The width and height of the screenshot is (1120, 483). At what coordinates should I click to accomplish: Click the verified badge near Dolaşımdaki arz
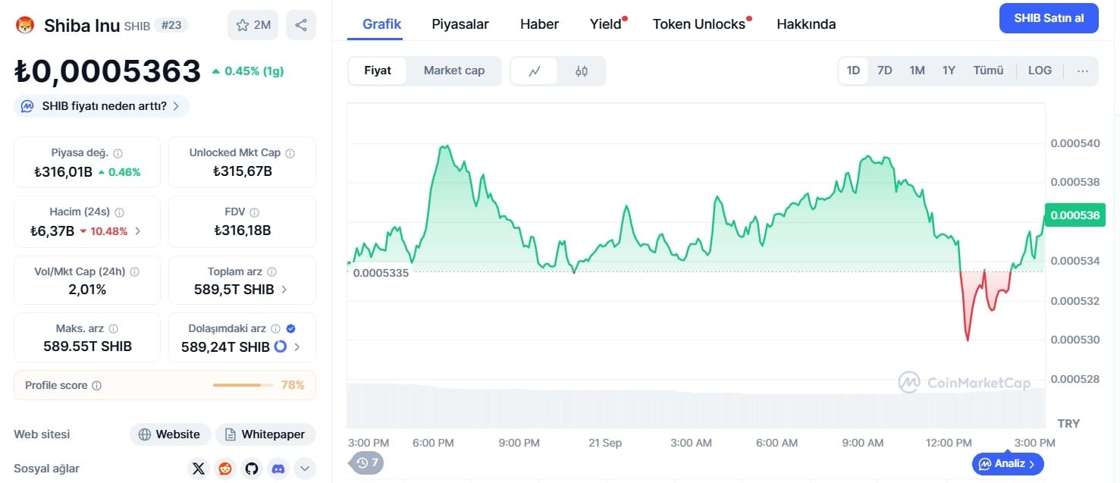point(291,329)
